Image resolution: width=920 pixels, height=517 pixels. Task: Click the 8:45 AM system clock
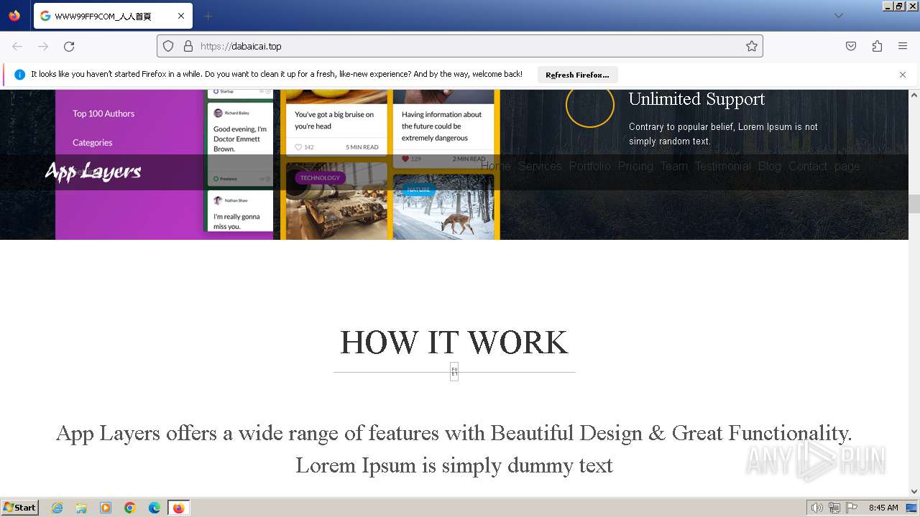click(883, 508)
